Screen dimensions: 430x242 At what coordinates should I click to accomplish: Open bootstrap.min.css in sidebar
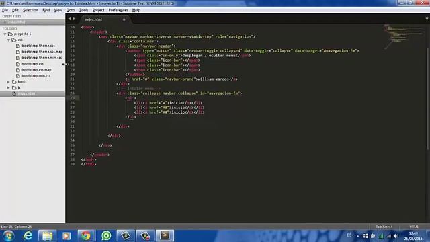tap(36, 76)
